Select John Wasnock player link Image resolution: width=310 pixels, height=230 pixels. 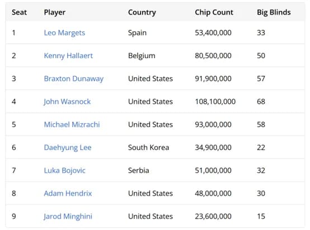[67, 102]
